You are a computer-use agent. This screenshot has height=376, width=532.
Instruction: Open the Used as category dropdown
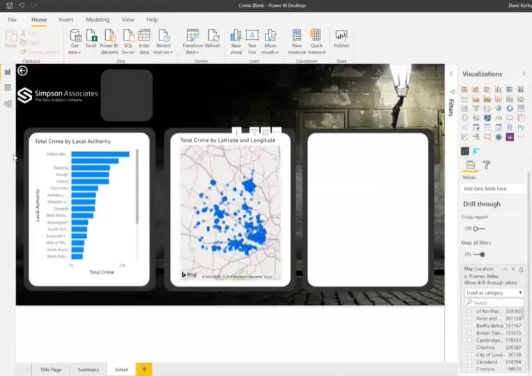(x=494, y=293)
